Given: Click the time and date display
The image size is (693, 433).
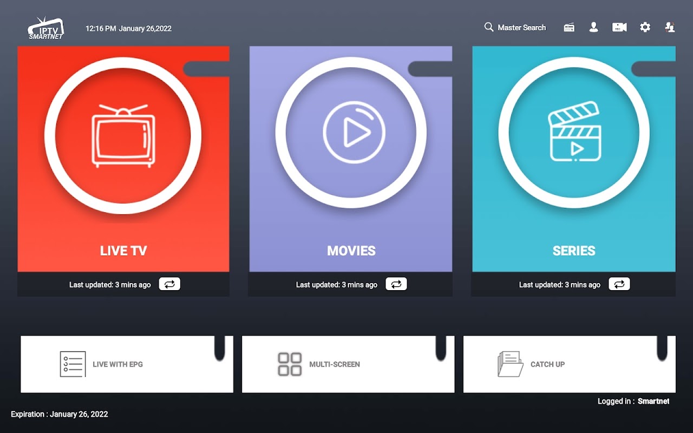Looking at the screenshot, I should [x=128, y=29].
